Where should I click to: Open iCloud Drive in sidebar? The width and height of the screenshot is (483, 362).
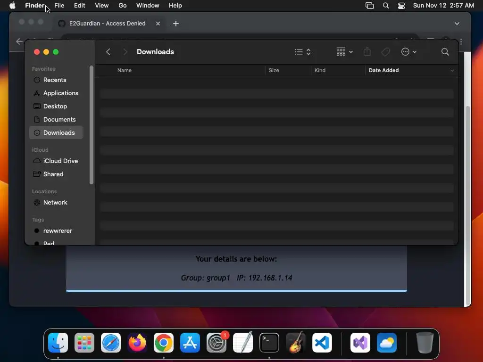[x=56, y=161]
